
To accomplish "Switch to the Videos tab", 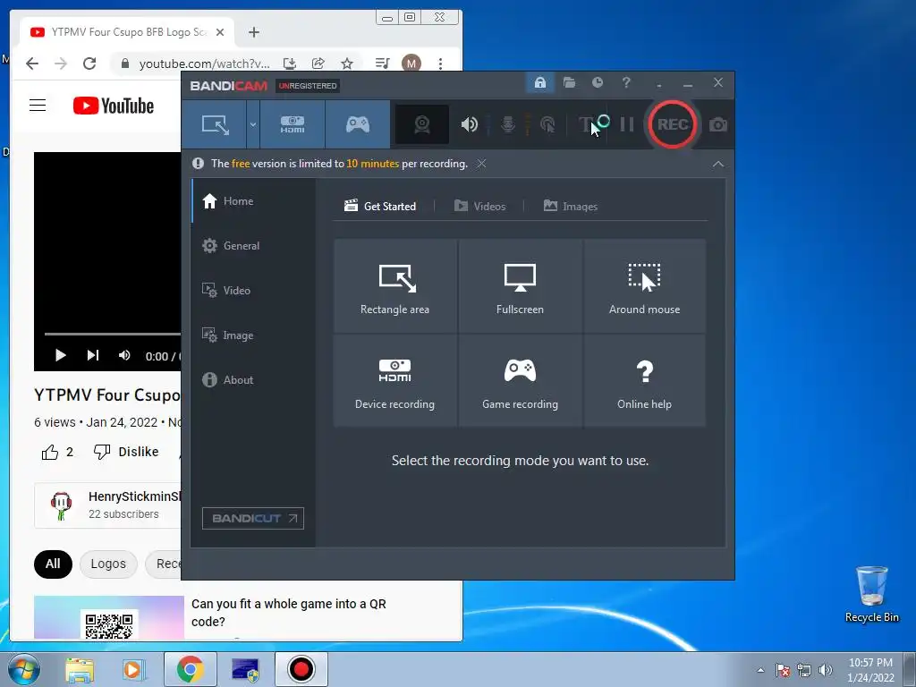I will coord(479,207).
